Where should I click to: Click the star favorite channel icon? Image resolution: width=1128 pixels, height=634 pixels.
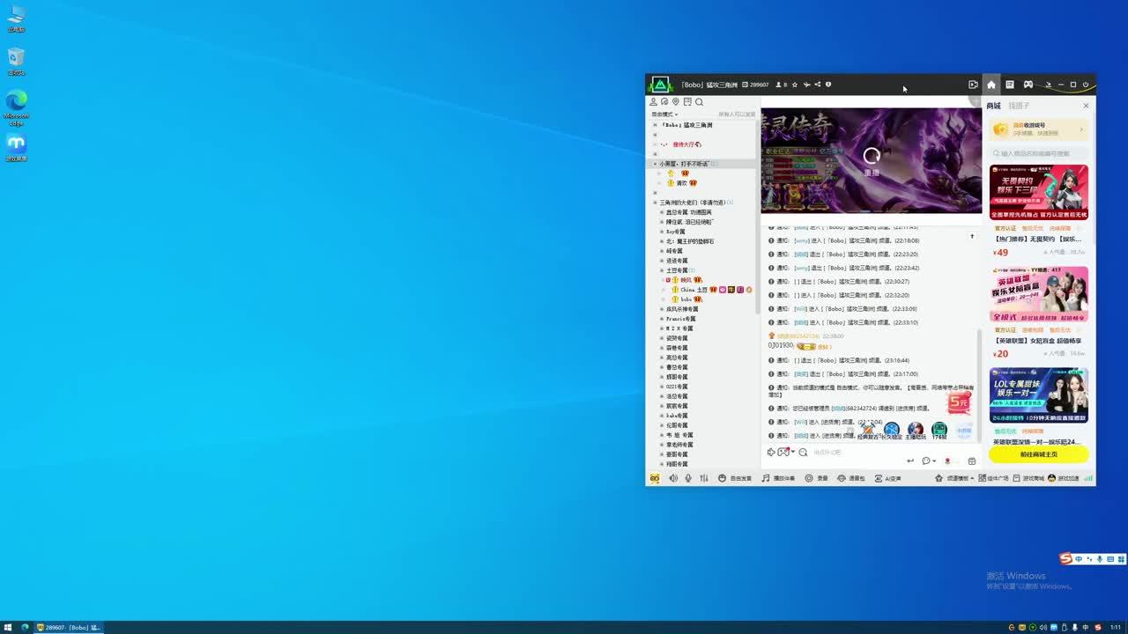[x=795, y=85]
